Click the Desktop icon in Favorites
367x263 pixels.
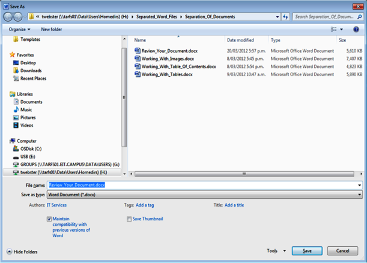tap(16, 62)
